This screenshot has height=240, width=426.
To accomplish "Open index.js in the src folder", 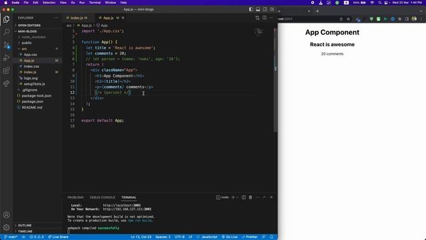I will (x=30, y=72).
